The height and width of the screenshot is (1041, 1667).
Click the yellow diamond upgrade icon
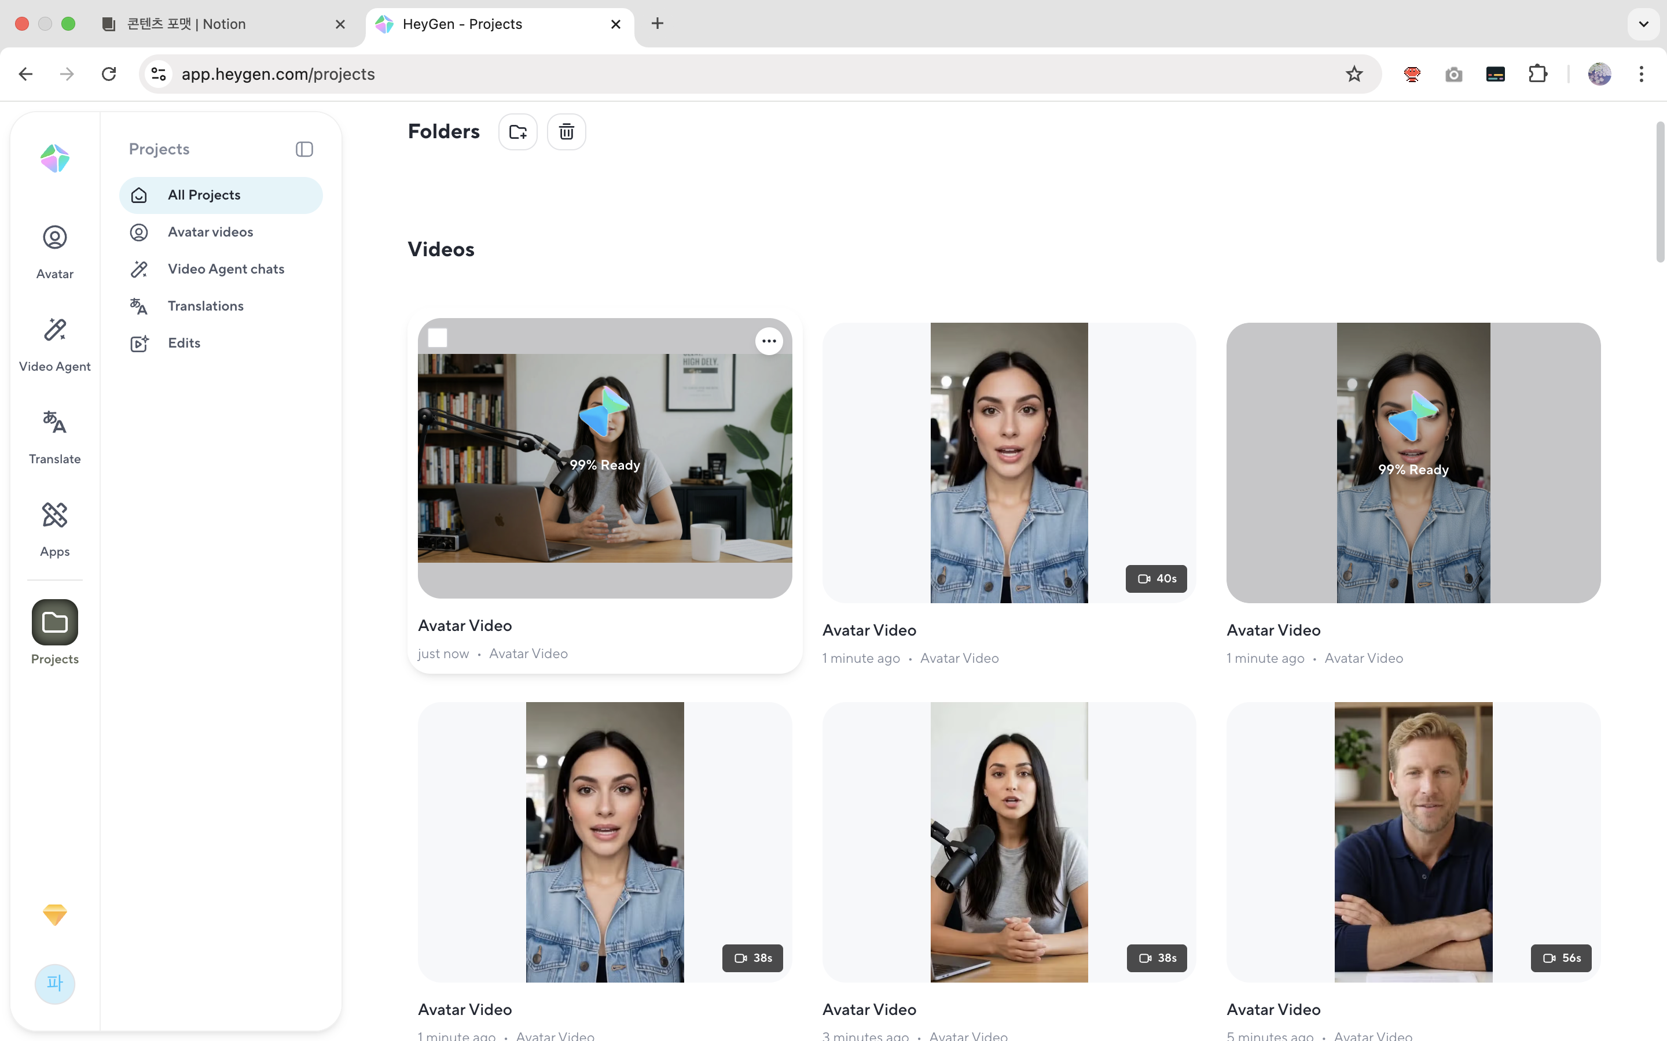tap(54, 914)
